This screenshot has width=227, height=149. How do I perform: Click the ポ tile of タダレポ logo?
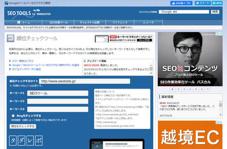[x=39, y=140]
